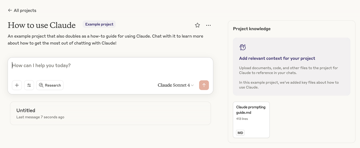Open the Untitled chat conversation
The image size is (360, 148).
[x=110, y=113]
